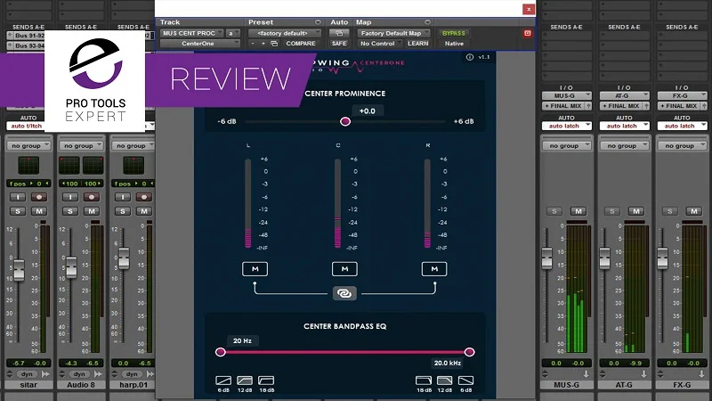
Task: Open the Preset section menu arrow
Action: [318, 22]
